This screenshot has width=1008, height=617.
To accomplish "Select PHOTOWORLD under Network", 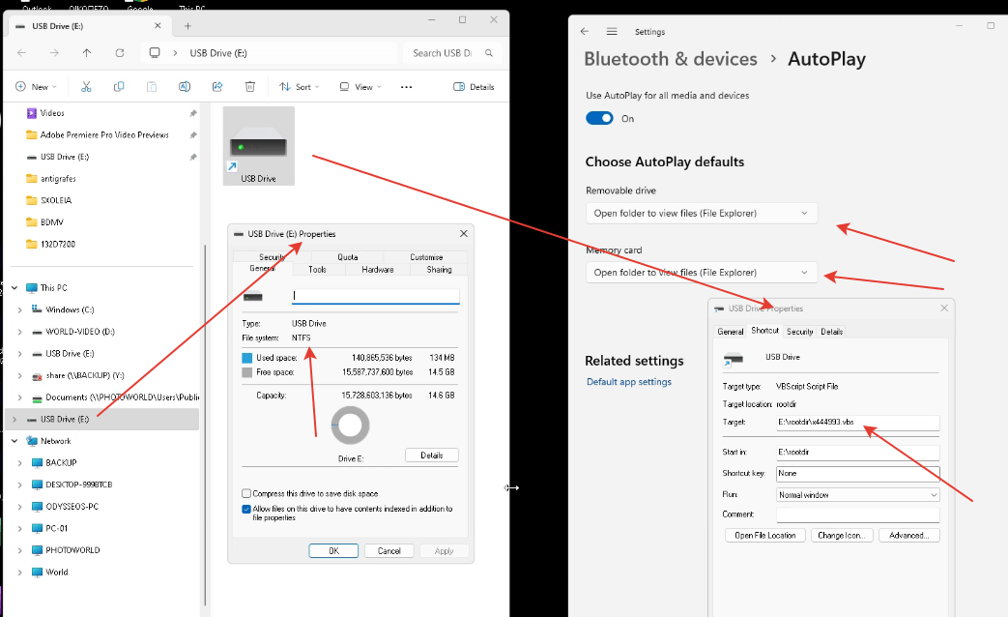I will [72, 550].
